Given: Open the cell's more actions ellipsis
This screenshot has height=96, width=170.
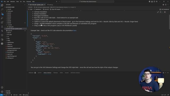Looking at the screenshot, I should tap(163, 12).
